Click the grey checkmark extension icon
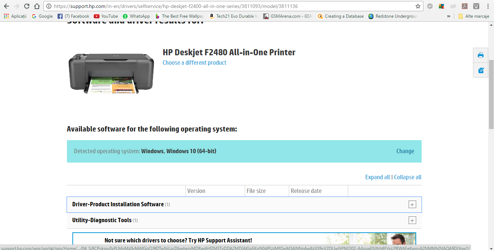 (x=430, y=6)
